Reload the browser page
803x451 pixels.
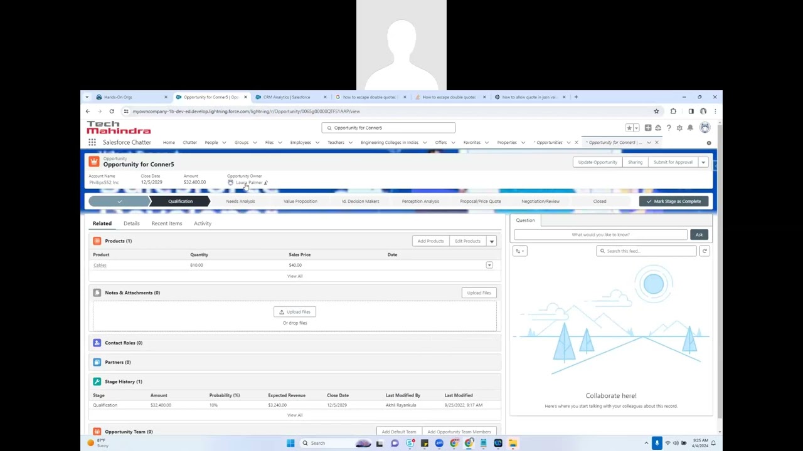tap(112, 111)
